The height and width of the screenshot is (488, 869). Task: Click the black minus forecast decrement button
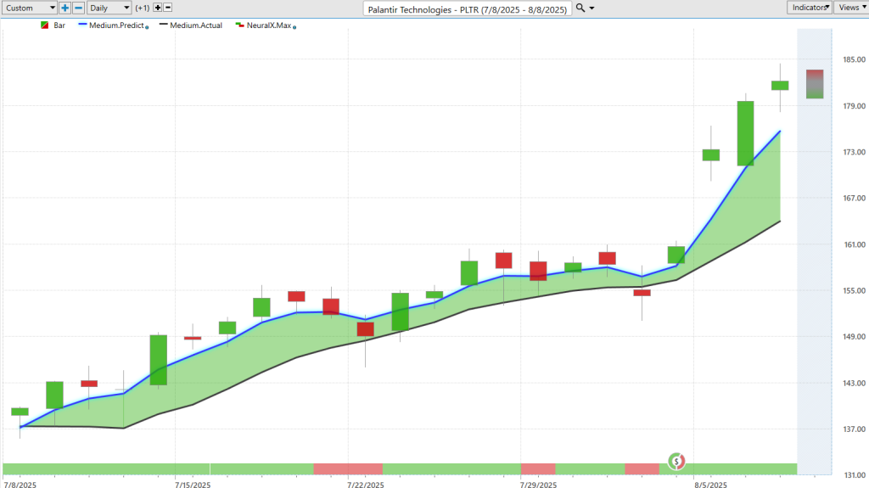click(x=167, y=8)
